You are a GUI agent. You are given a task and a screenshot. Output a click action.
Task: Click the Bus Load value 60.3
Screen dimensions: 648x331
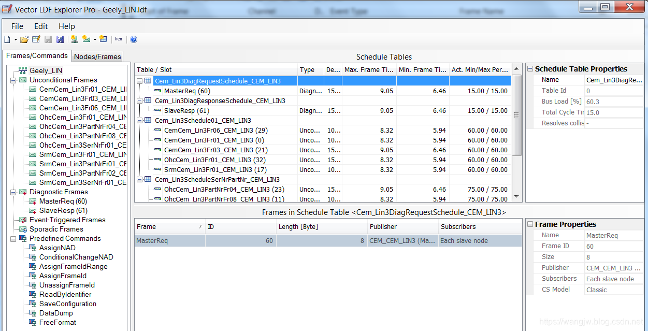[614, 102]
